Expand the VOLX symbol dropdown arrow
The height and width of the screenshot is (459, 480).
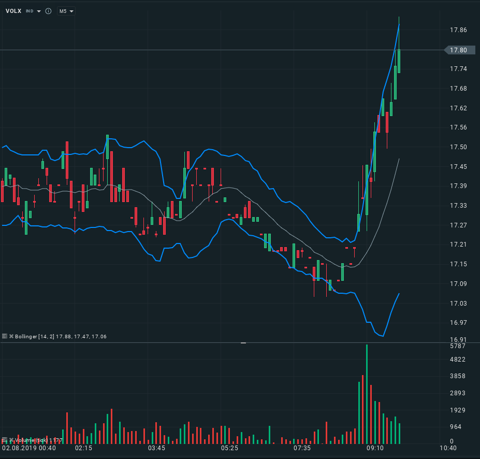(x=39, y=11)
